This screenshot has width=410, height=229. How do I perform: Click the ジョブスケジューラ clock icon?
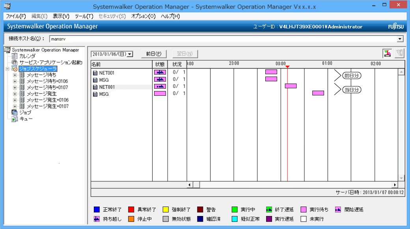pos(15,69)
